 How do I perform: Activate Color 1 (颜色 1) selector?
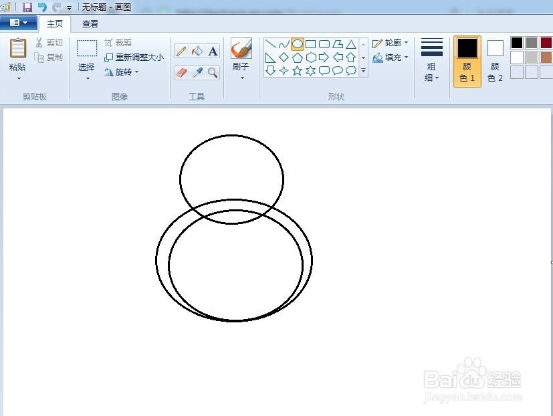467,61
